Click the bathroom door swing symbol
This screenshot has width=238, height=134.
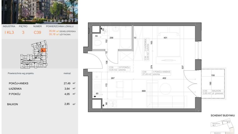pyautogui.click(x=112, y=57)
